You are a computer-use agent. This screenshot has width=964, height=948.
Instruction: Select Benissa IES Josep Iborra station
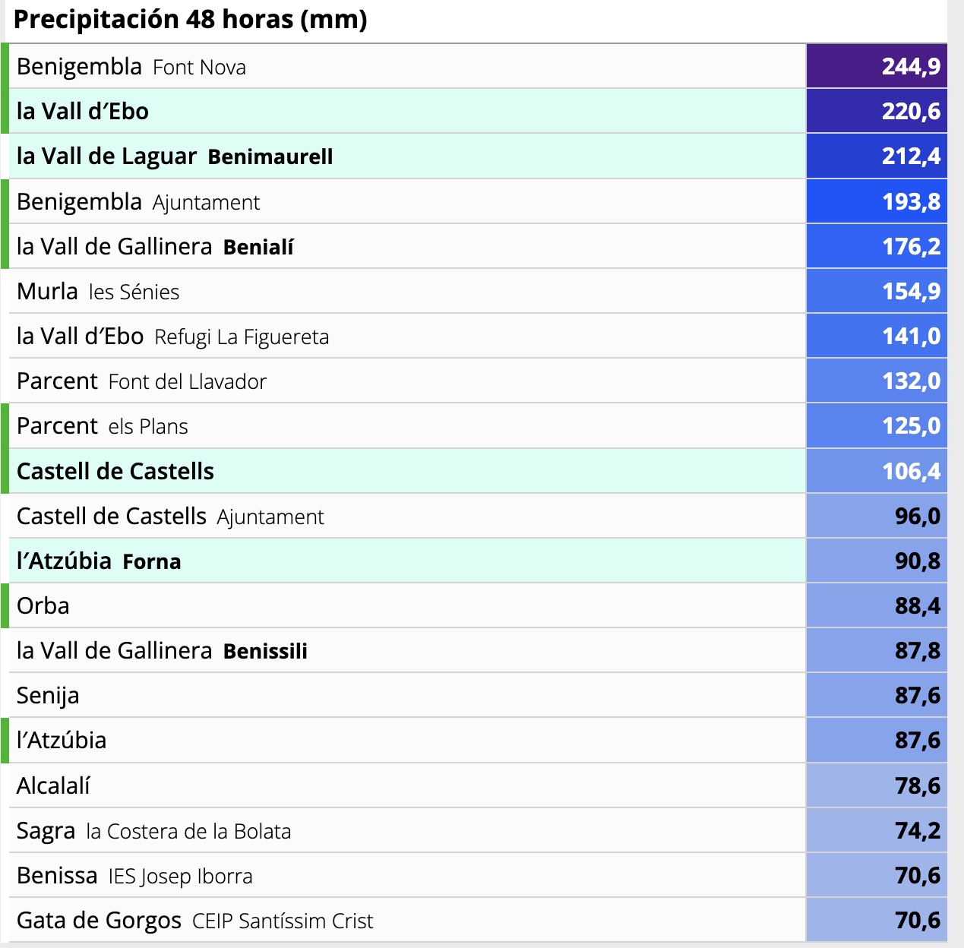478,876
